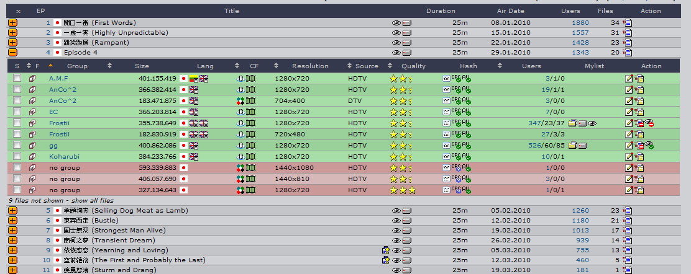Click quality stars of 327.134.643 no group file
The image size is (691, 274).
click(x=402, y=190)
